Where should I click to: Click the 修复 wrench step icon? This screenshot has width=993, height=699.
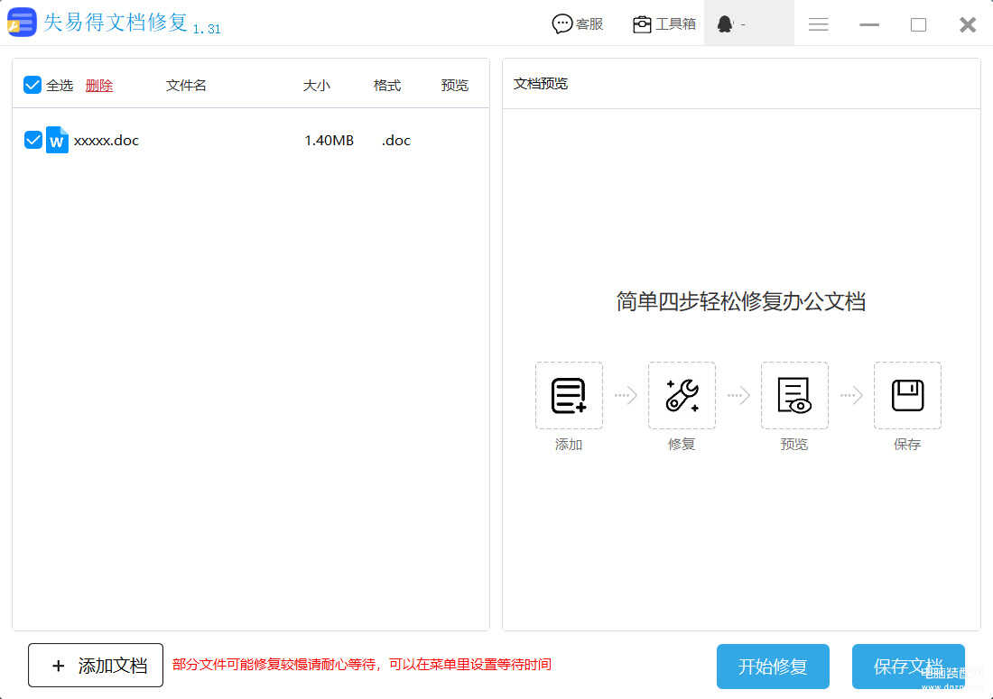point(682,395)
